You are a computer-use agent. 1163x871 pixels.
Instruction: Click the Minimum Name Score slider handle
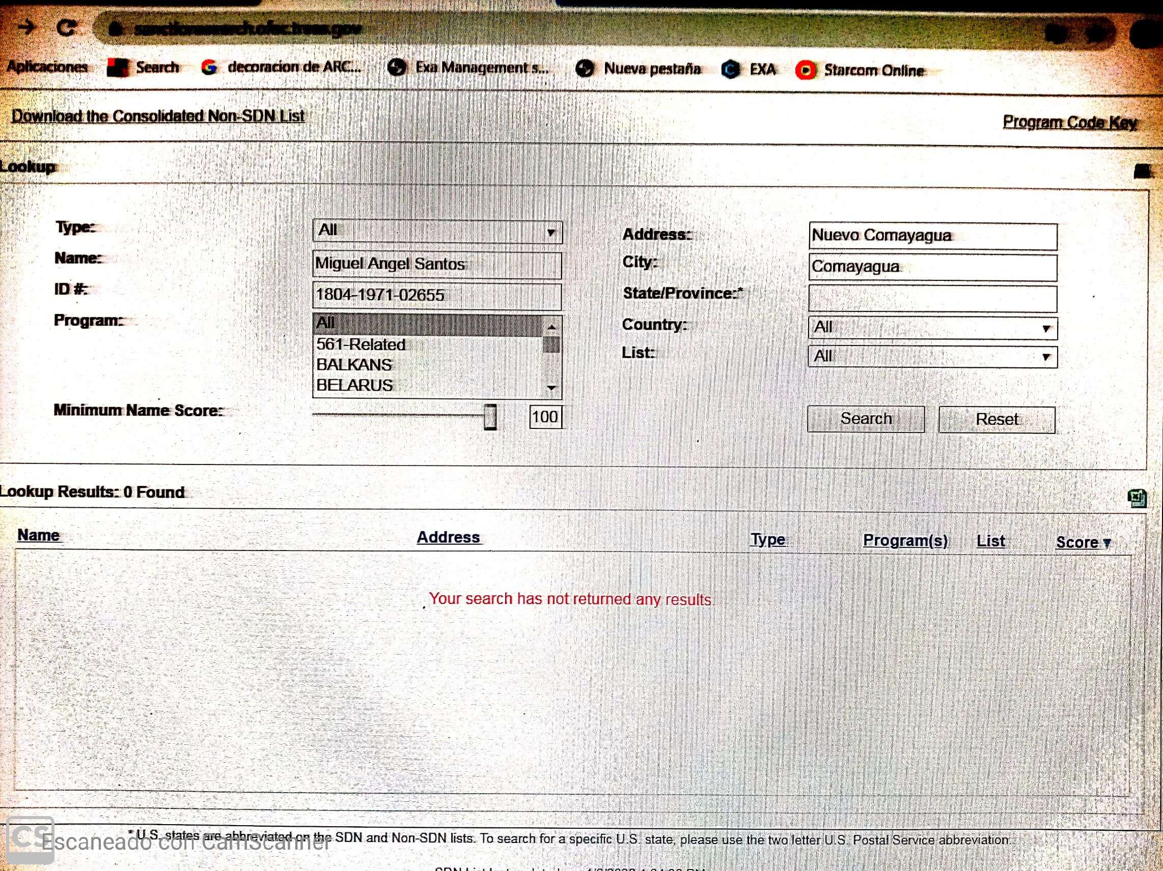[x=490, y=417]
